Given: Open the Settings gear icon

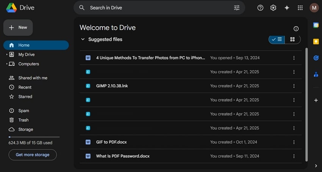Looking at the screenshot, I should 273,8.
